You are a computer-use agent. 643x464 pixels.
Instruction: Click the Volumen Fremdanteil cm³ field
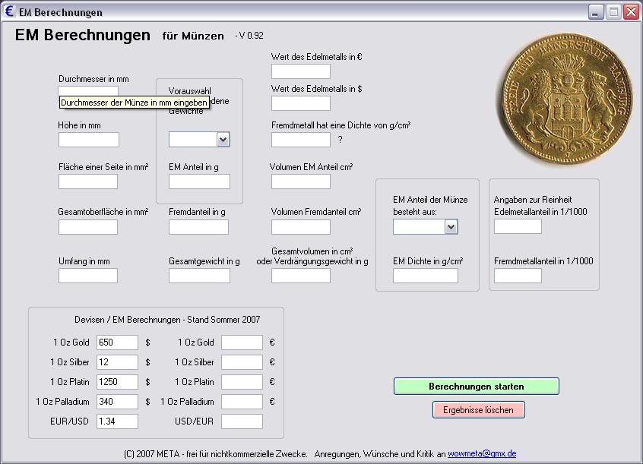point(300,227)
